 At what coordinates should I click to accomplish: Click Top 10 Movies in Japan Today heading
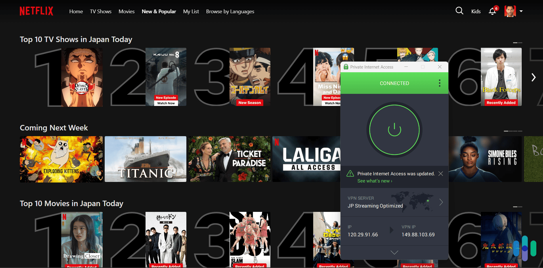point(72,204)
